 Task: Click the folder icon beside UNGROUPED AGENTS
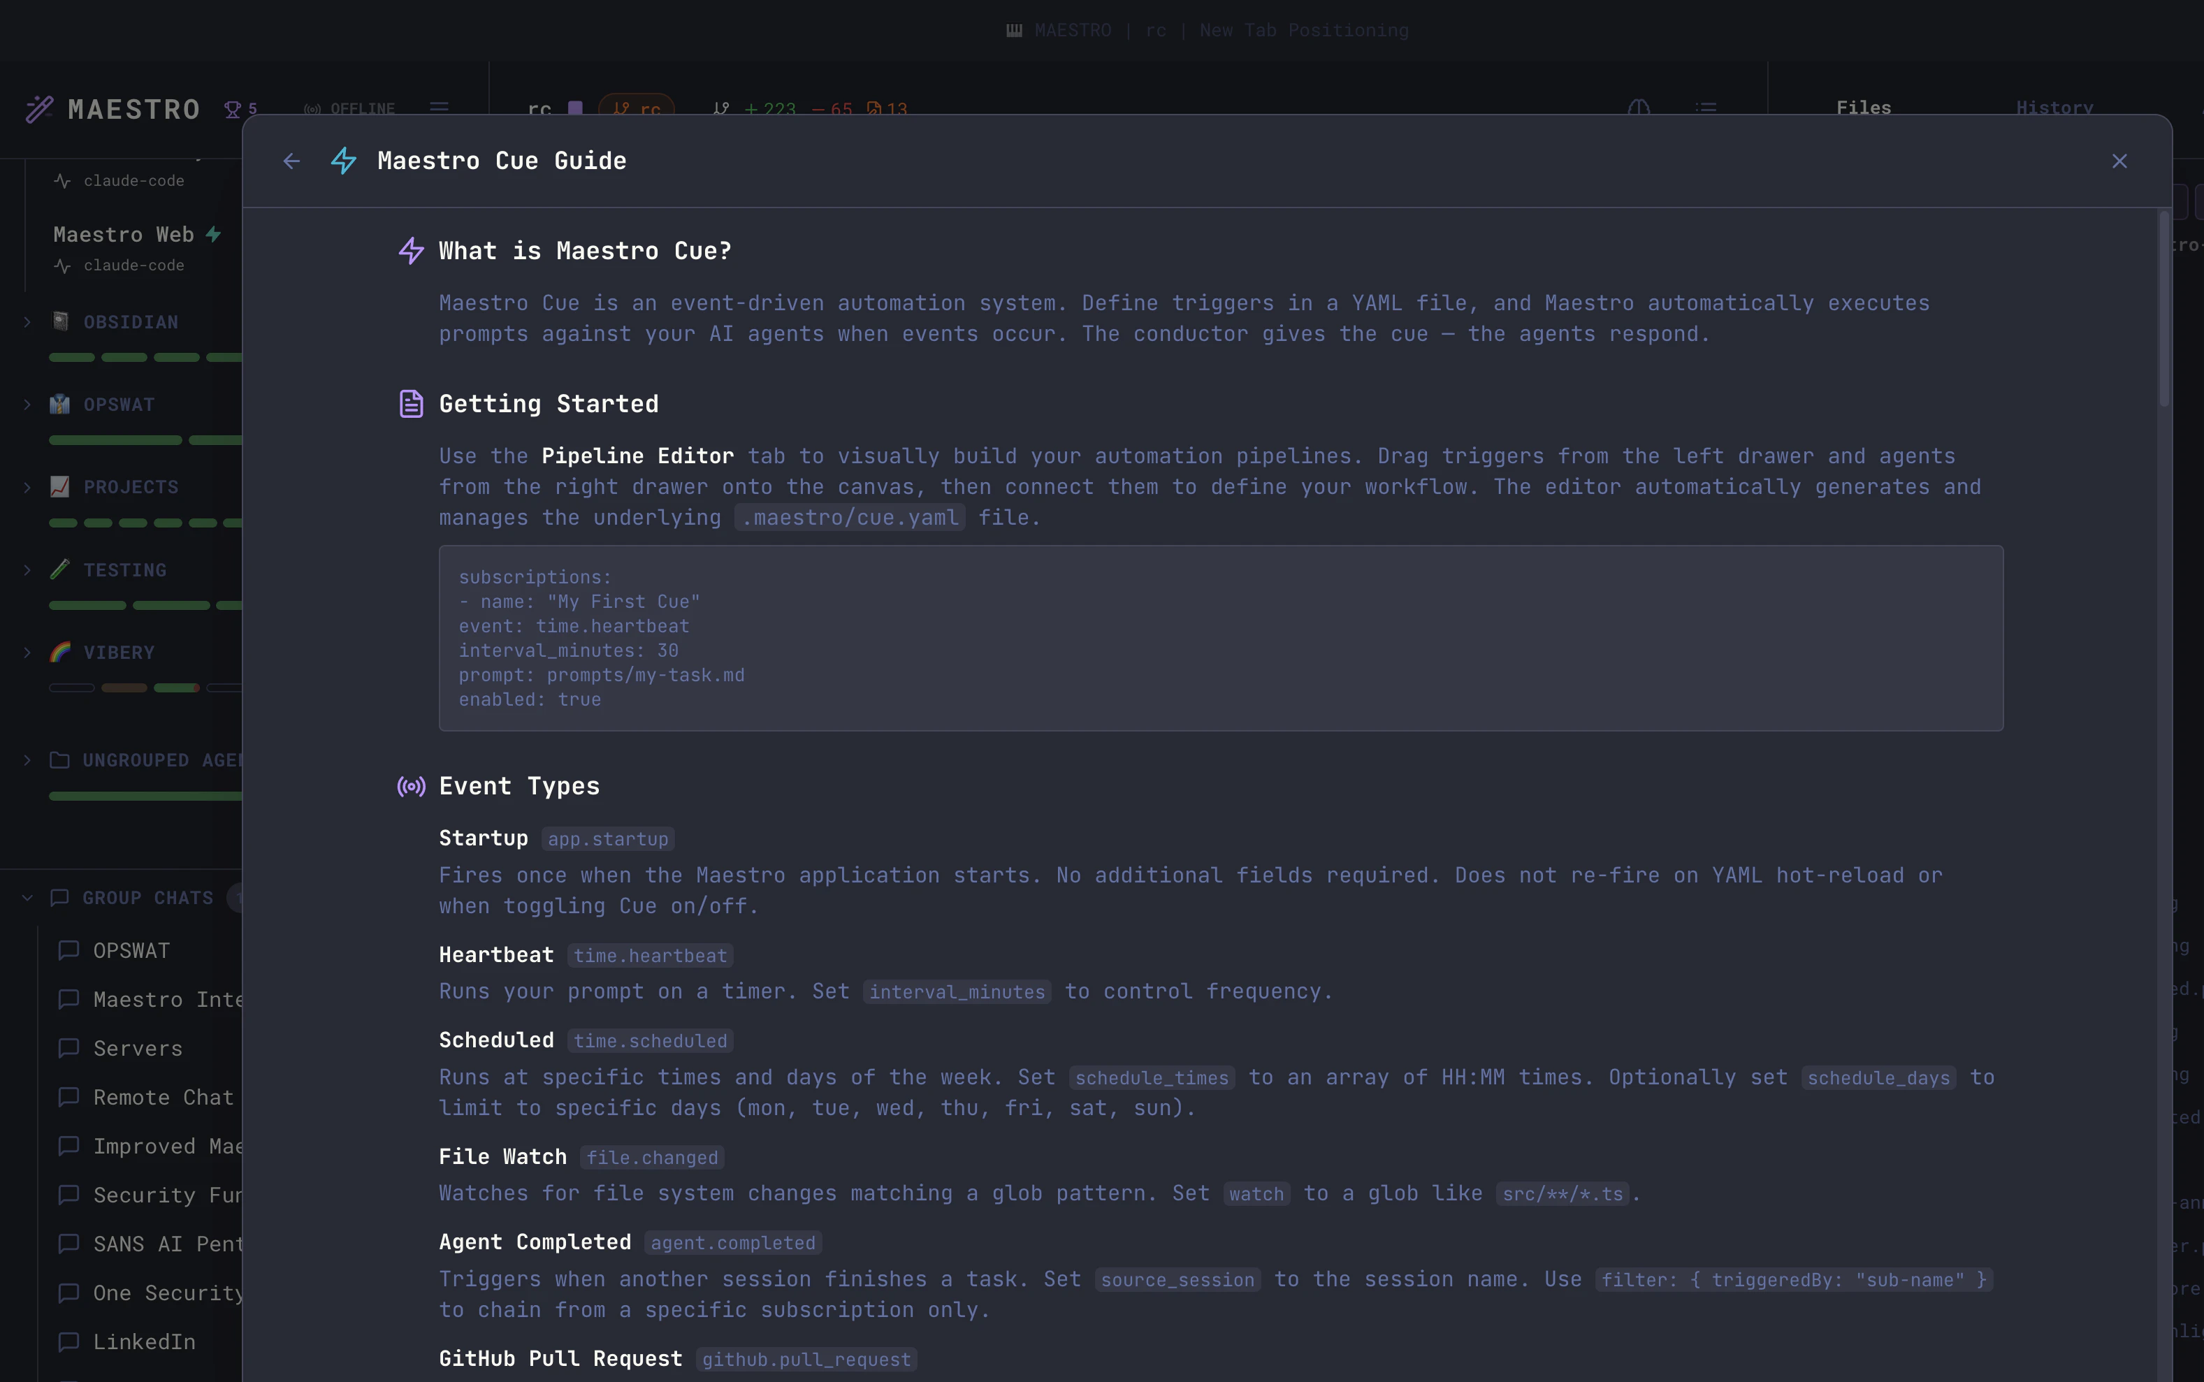pos(60,760)
